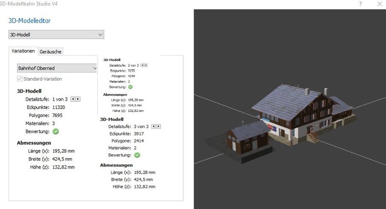Click green Bewertung checkmark for level 2

[131, 87]
